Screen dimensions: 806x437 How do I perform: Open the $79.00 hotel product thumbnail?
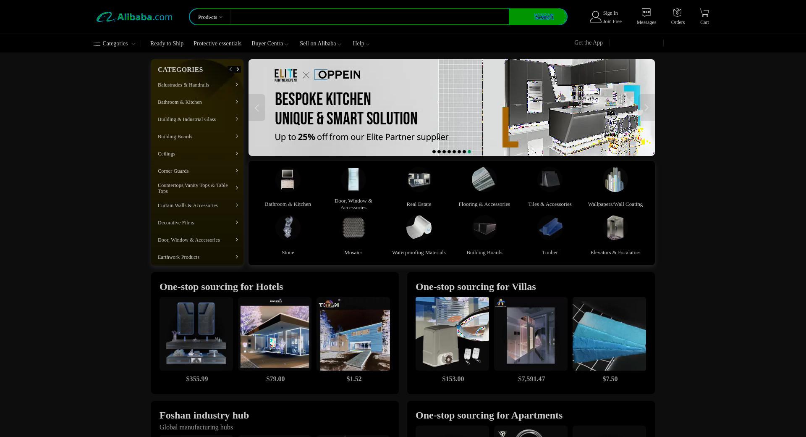point(275,334)
